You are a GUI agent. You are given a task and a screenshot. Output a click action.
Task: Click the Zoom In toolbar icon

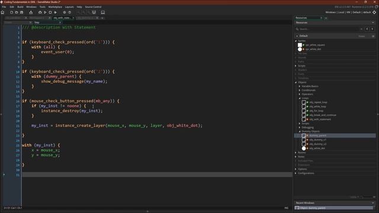(89, 12)
